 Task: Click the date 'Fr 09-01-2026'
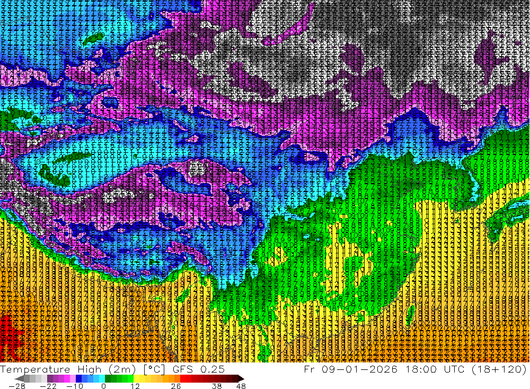[x=351, y=369]
